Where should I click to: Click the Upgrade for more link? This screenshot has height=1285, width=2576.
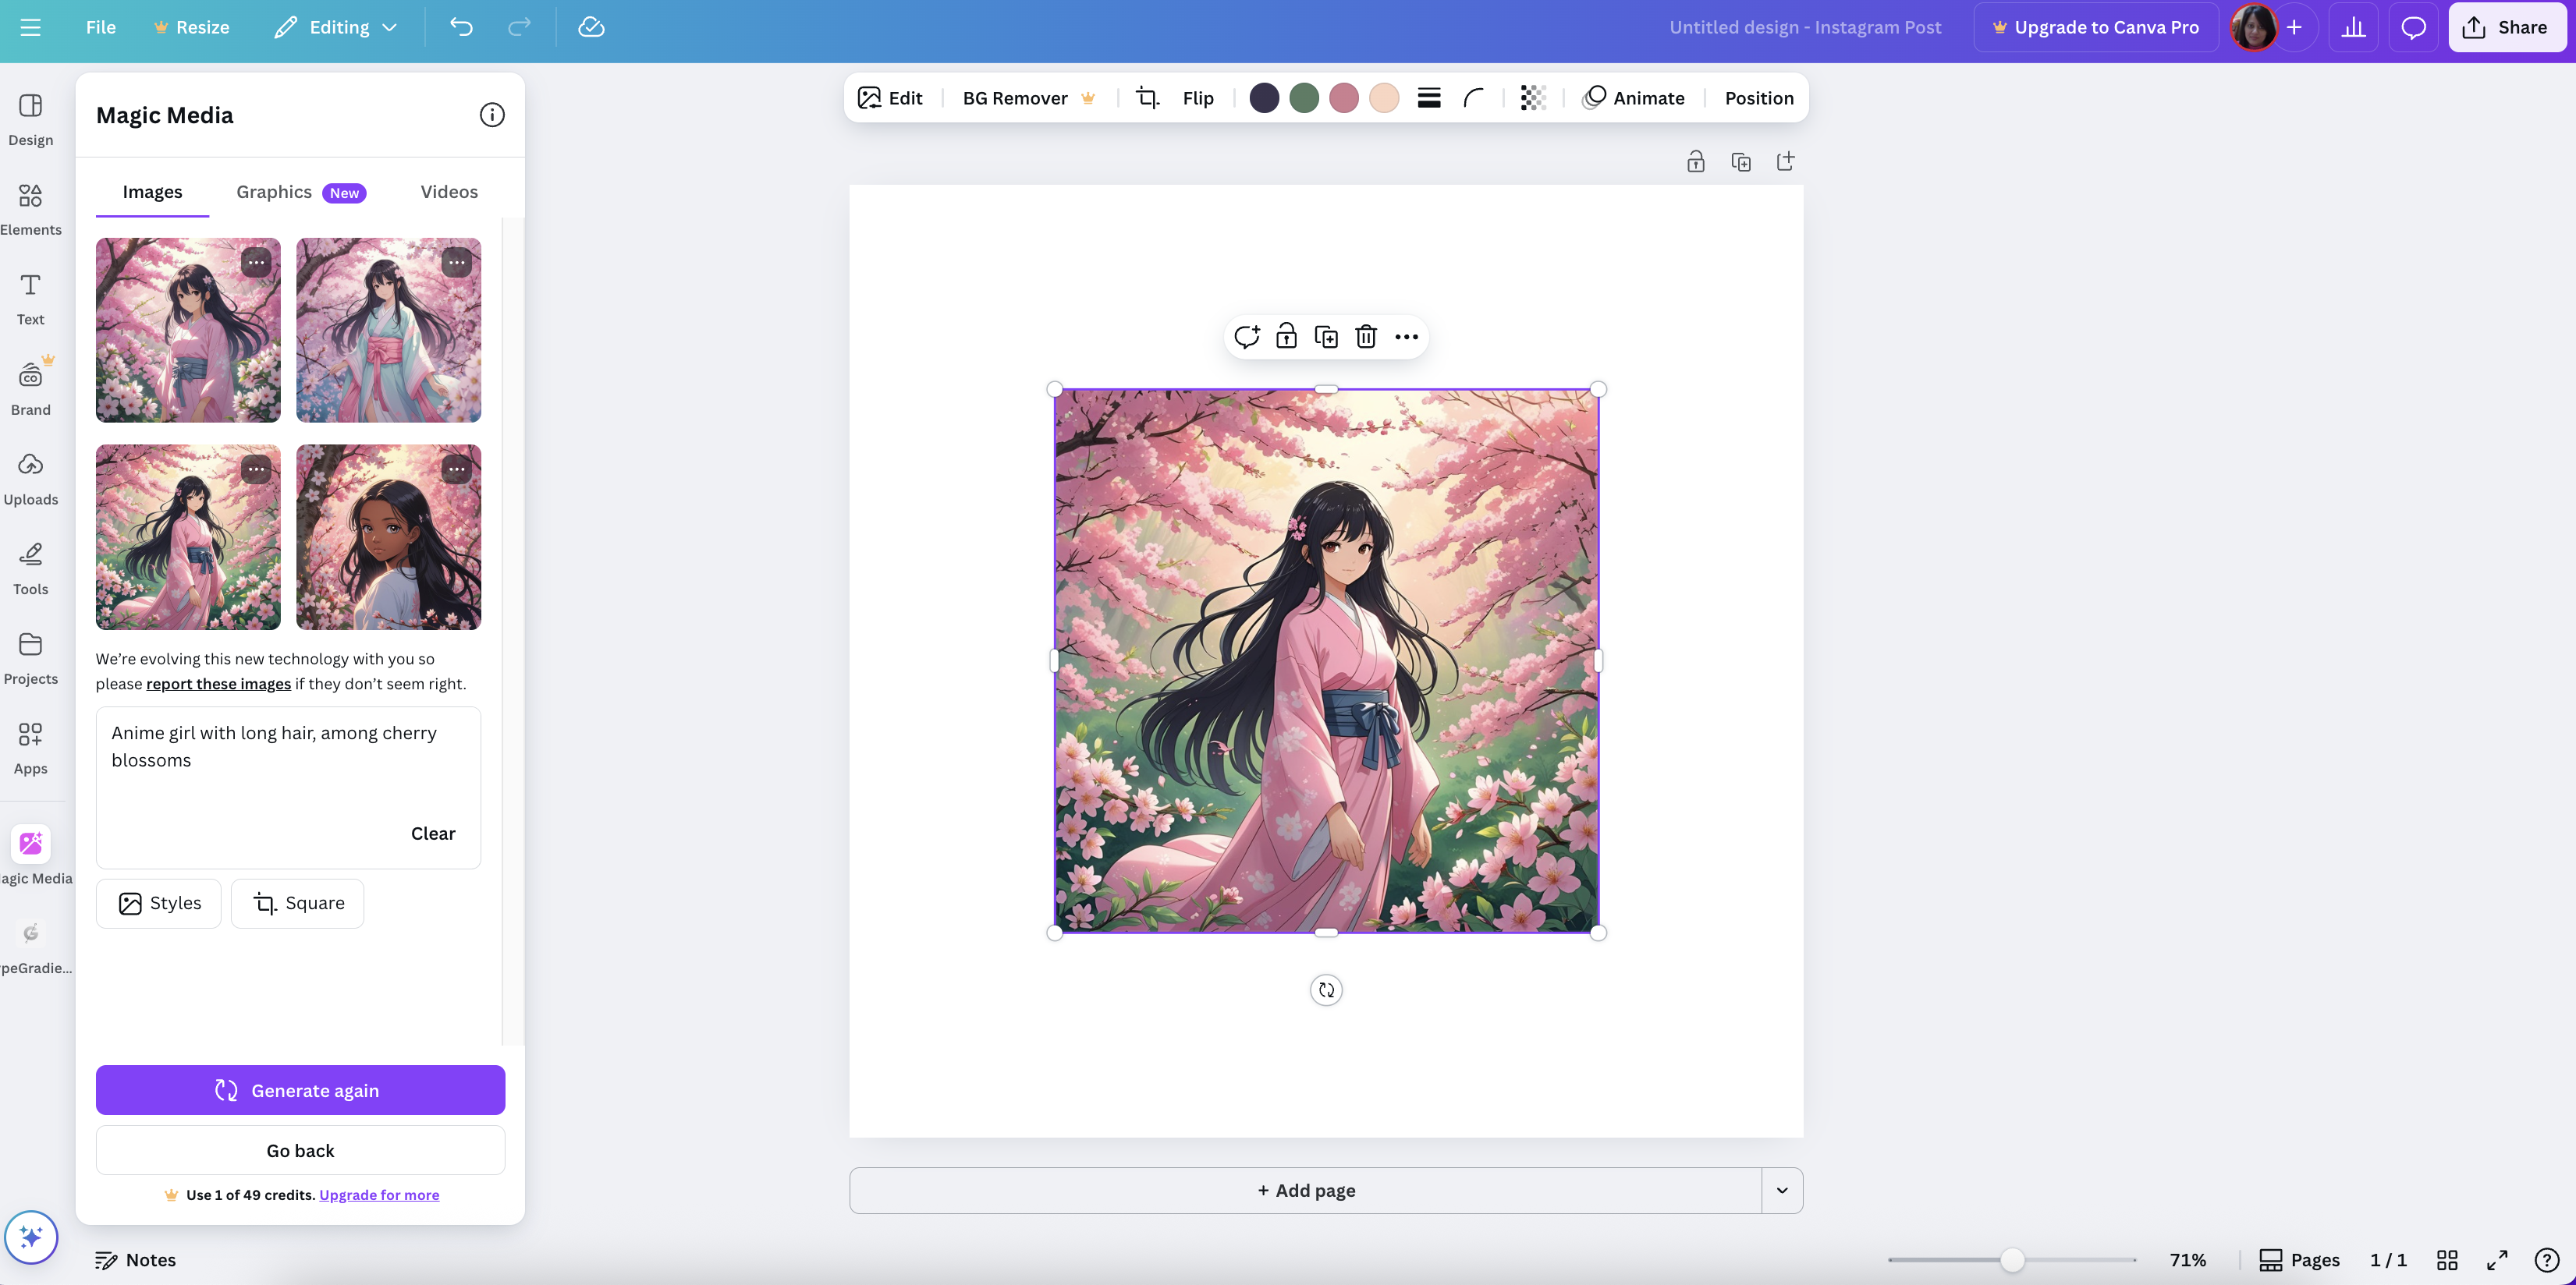coord(378,1194)
